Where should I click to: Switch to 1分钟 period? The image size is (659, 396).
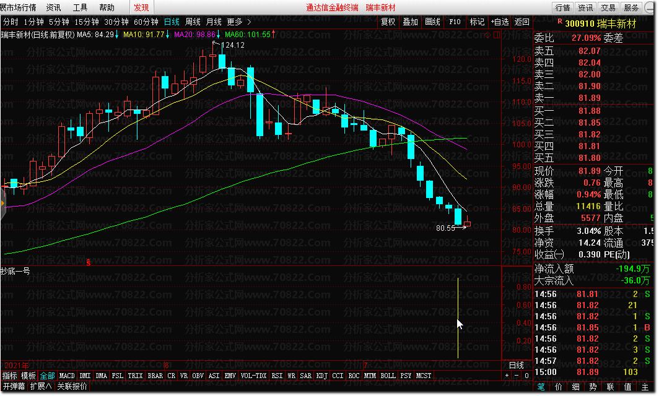pyautogui.click(x=33, y=22)
